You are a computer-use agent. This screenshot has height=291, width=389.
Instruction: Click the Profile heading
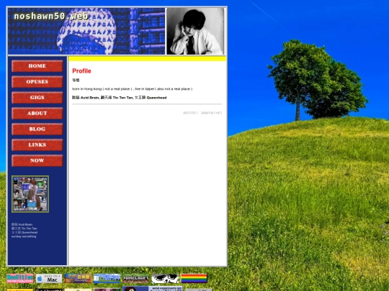pyautogui.click(x=81, y=71)
